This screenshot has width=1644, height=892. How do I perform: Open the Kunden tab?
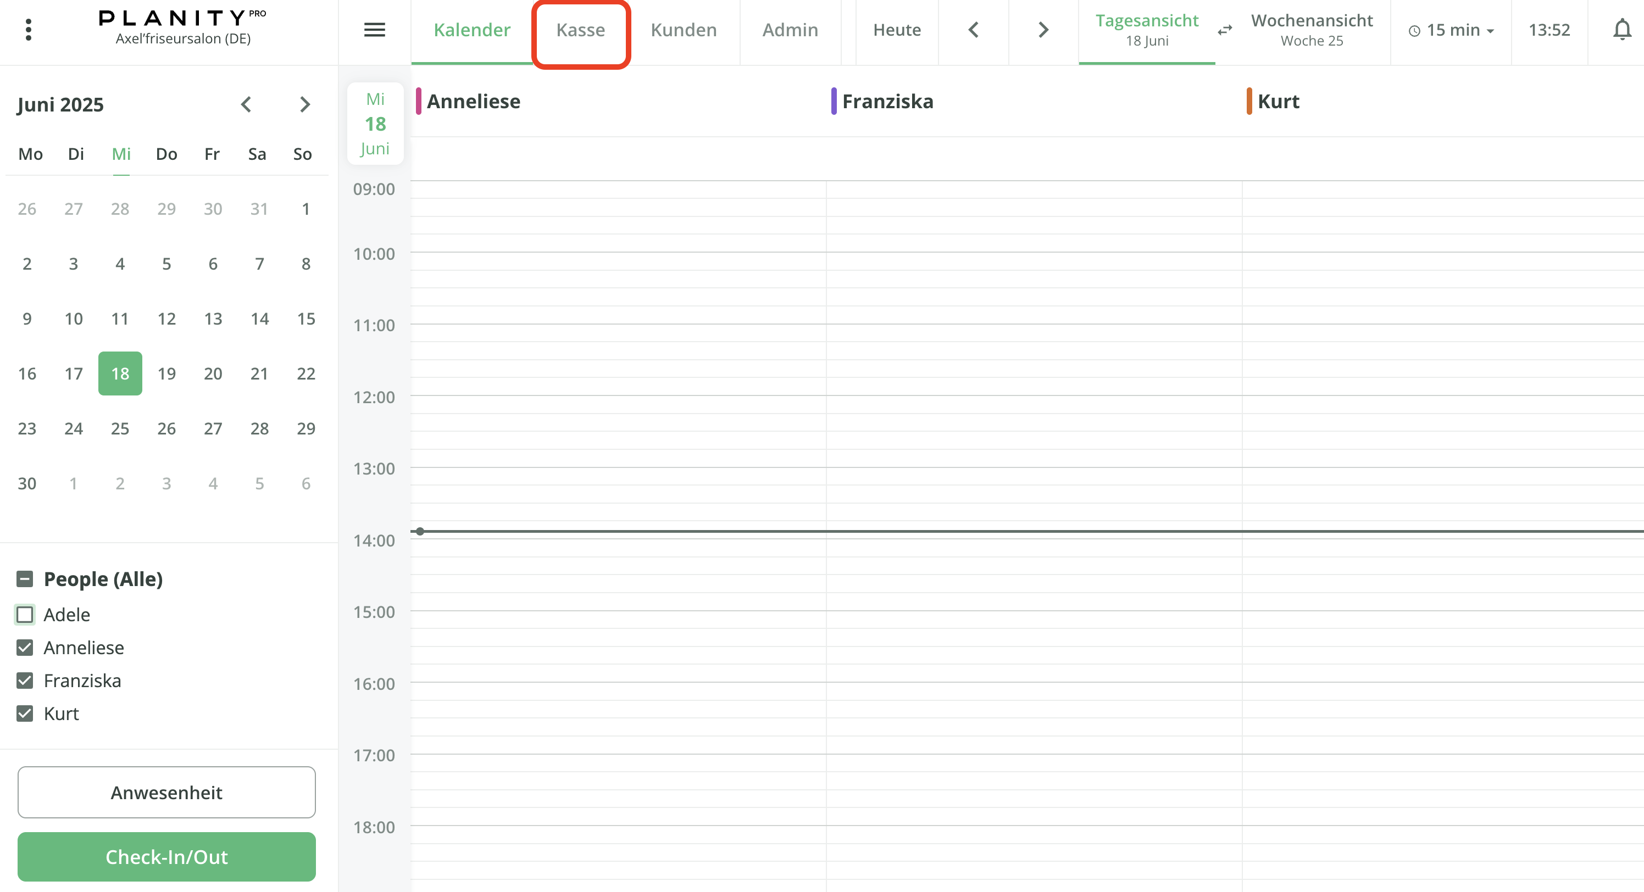683,30
